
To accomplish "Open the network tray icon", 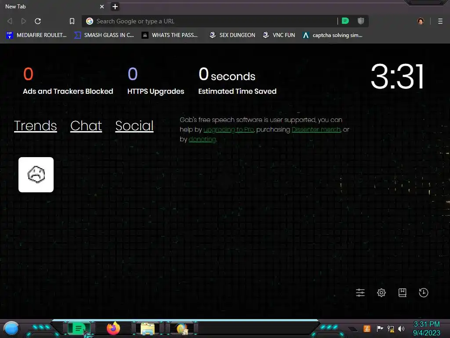I will [391, 328].
